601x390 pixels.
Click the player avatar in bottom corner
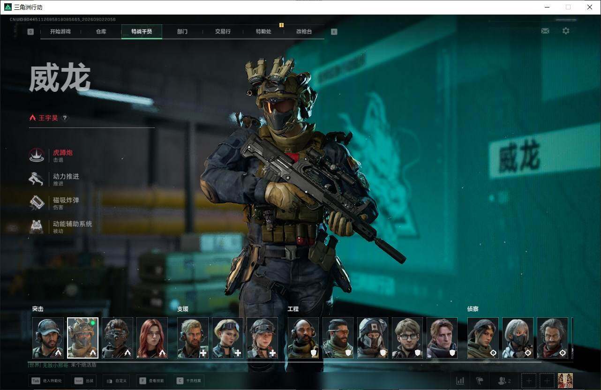(x=565, y=381)
